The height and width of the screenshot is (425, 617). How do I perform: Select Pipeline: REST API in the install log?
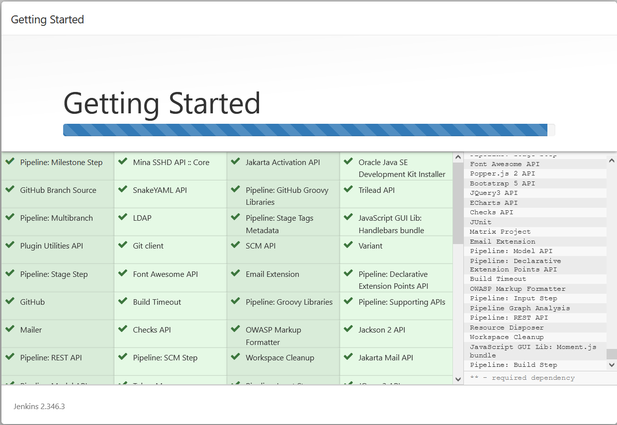509,318
